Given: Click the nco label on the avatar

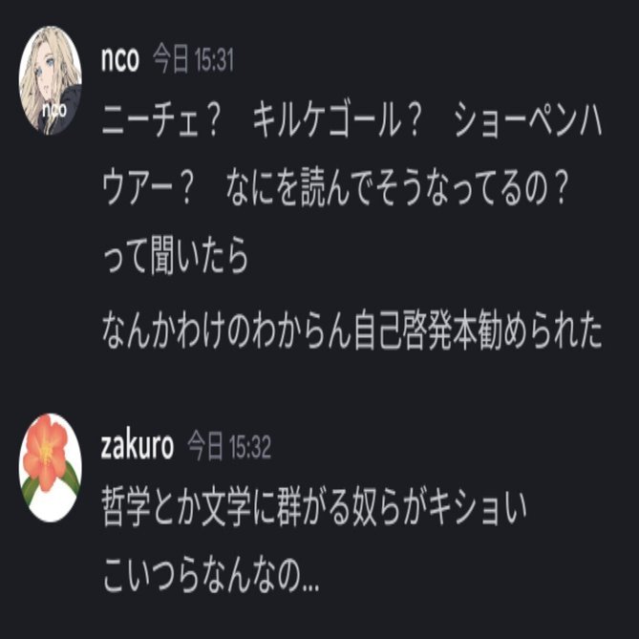Looking at the screenshot, I should (x=54, y=110).
